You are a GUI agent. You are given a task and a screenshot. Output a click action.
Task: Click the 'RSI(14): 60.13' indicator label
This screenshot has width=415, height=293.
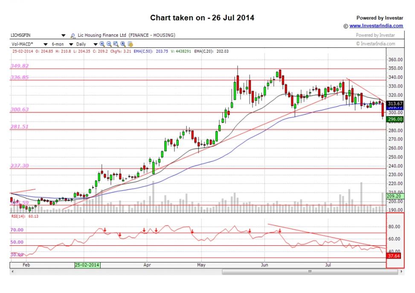[25, 216]
